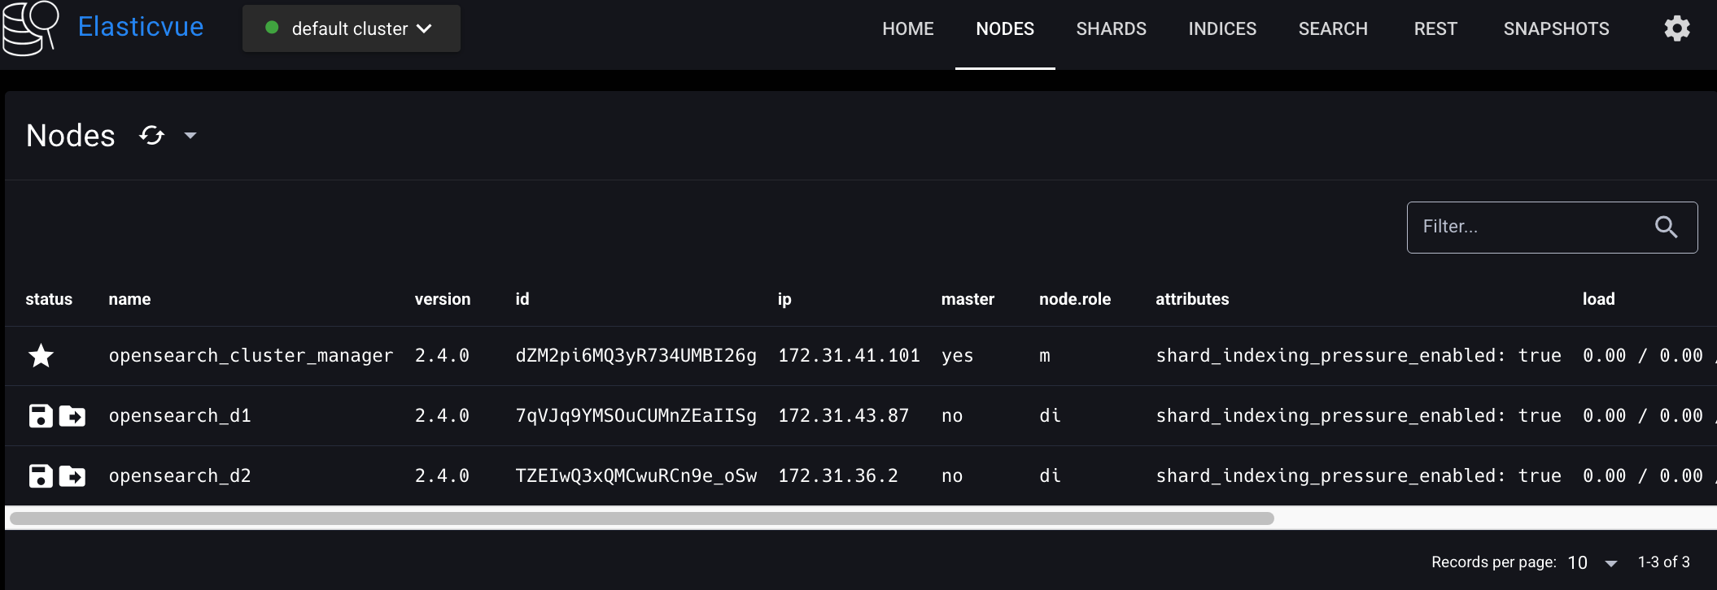Click the 1-3 of 3 pagination text

point(1663,562)
